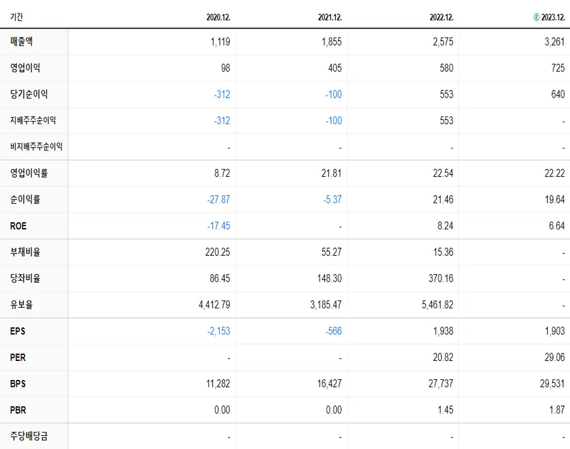
Task: Click the 순이익률 row label
Action: click(x=25, y=199)
